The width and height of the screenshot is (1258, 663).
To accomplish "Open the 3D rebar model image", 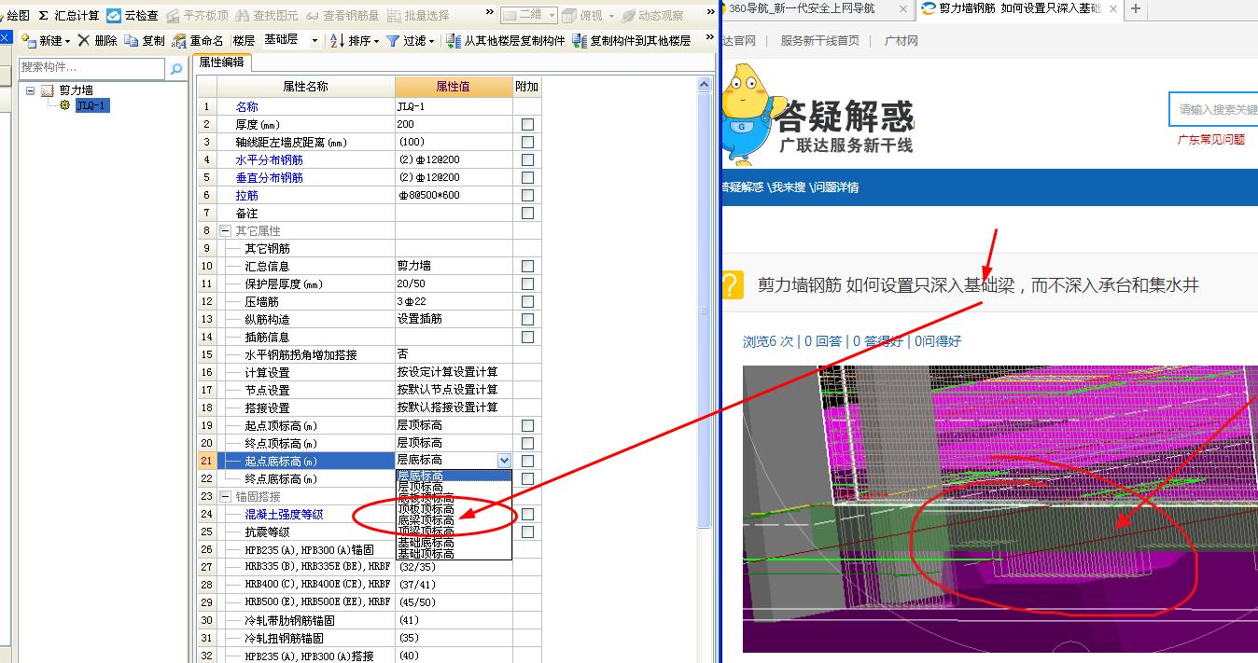I will 999,509.
